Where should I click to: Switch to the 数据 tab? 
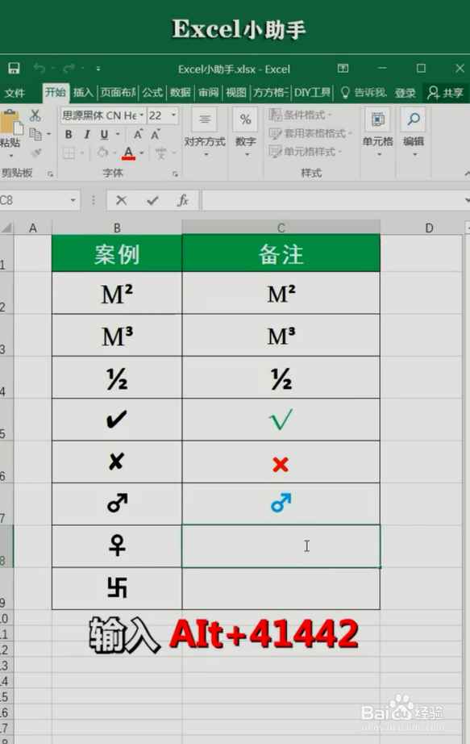(181, 92)
